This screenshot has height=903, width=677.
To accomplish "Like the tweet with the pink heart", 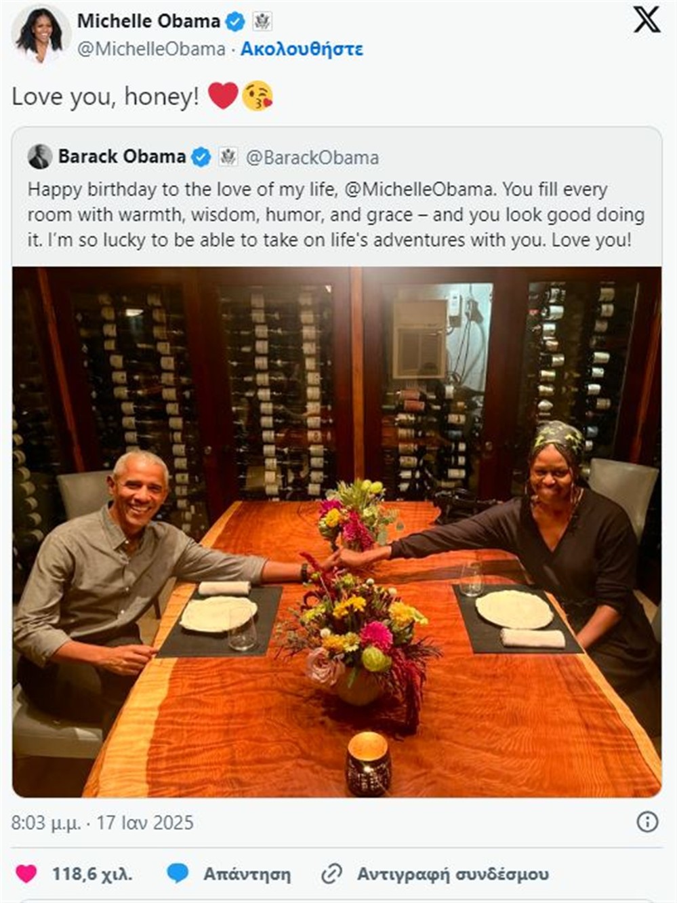I will [26, 874].
